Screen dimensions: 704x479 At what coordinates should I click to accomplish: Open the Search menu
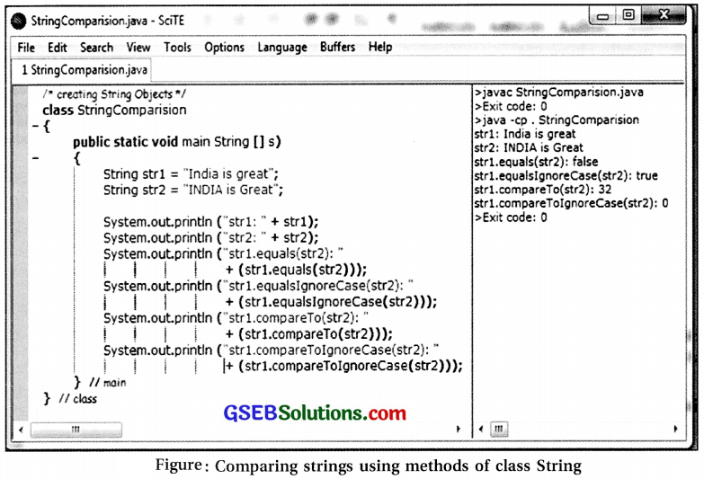point(96,47)
